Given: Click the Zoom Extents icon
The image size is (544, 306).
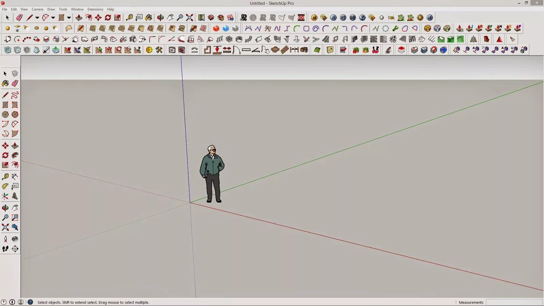Looking at the screenshot, I should 189,18.
